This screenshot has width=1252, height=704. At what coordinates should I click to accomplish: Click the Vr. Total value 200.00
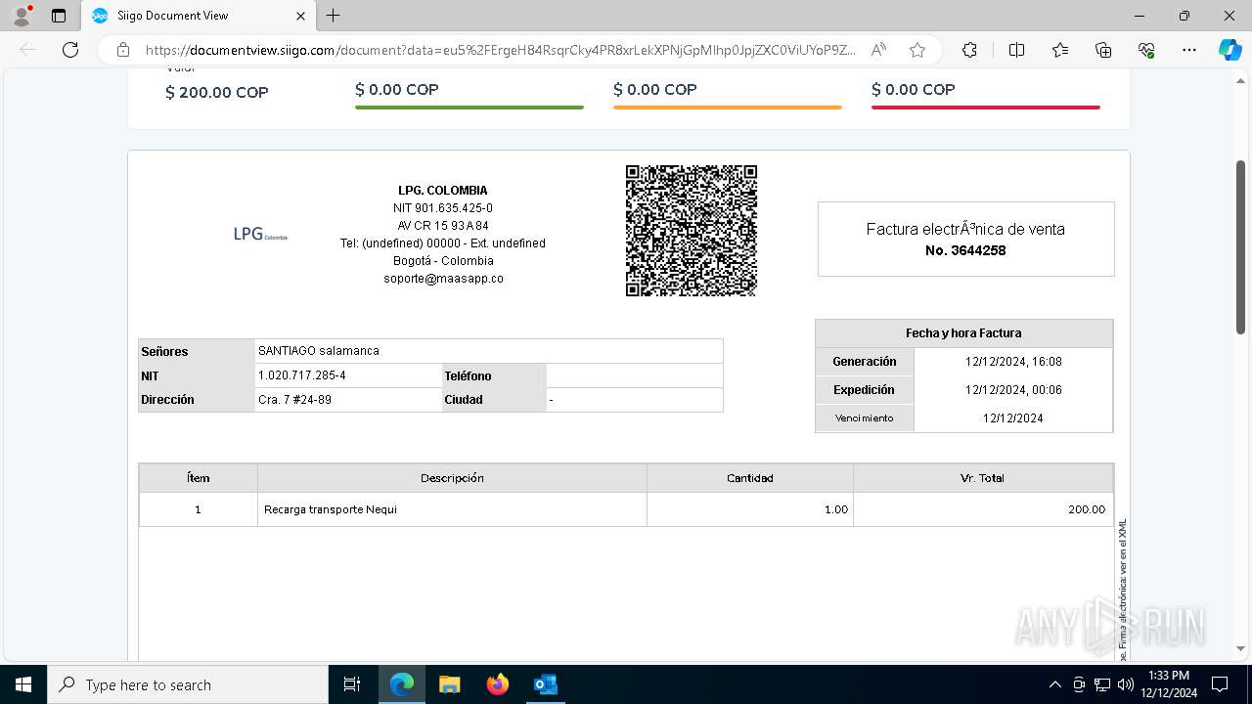[x=1087, y=509]
